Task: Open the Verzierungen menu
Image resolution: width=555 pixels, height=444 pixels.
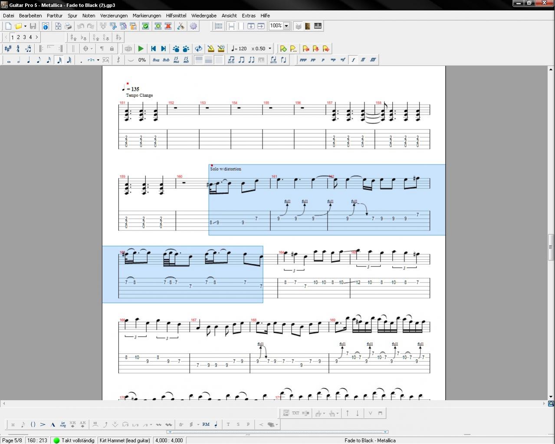Action: click(114, 15)
